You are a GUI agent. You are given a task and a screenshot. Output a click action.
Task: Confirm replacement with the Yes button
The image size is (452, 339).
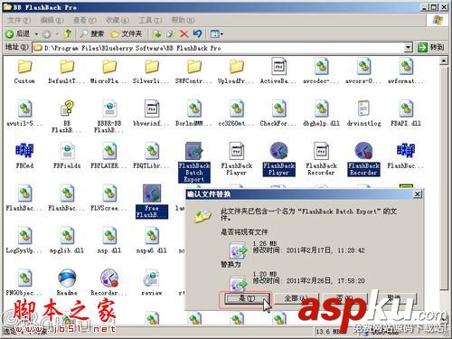[x=247, y=299]
